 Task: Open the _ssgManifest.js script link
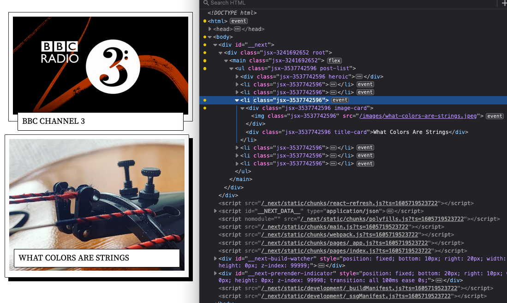[356, 296]
